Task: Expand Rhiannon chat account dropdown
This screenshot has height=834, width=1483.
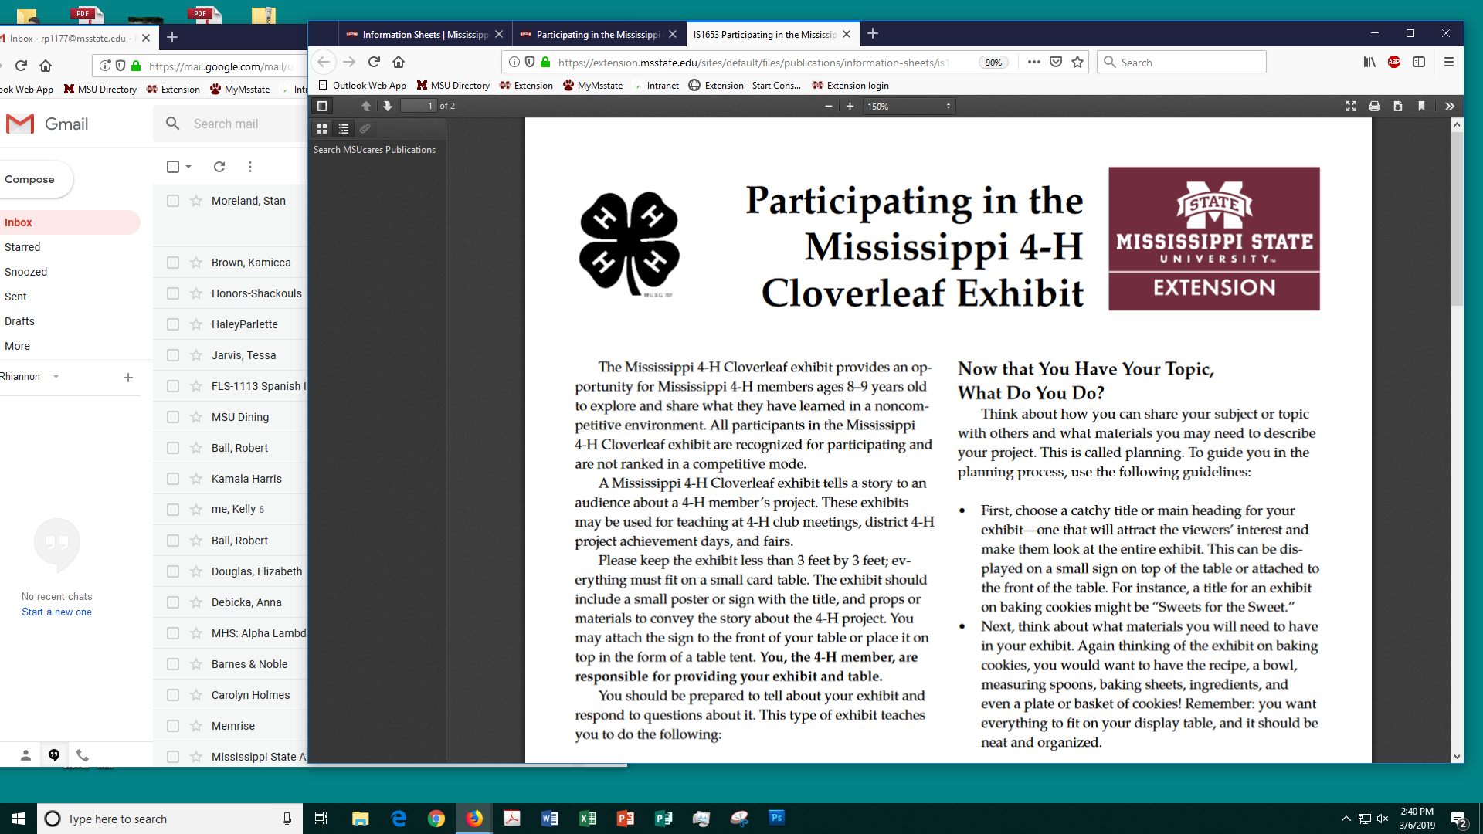Action: point(56,377)
